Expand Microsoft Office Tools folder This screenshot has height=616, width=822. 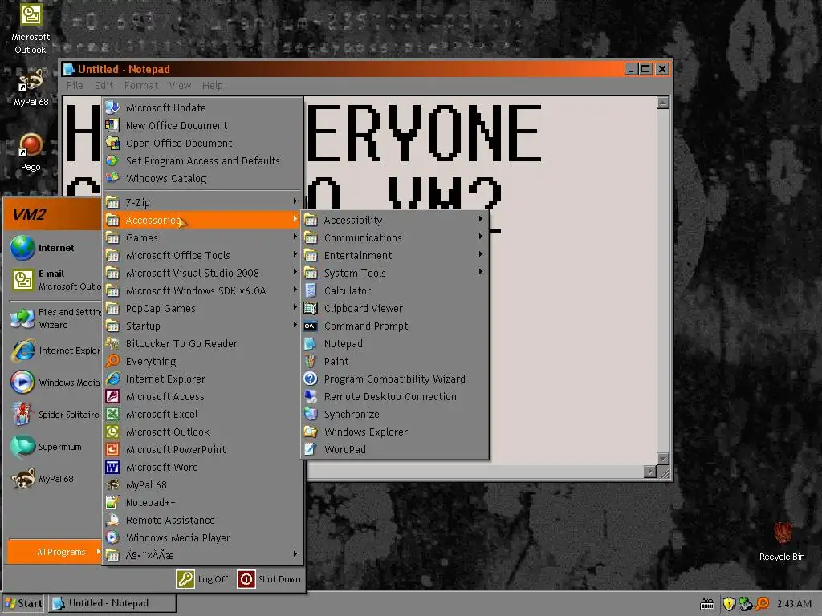203,256
